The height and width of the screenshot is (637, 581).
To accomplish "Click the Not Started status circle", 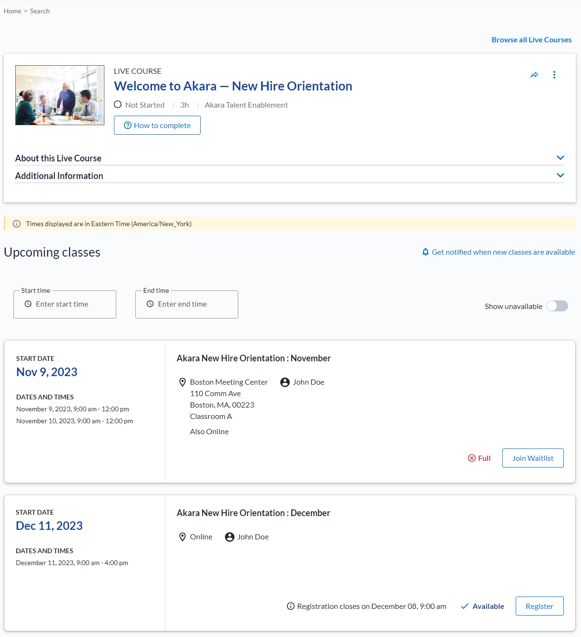I will 118,104.
